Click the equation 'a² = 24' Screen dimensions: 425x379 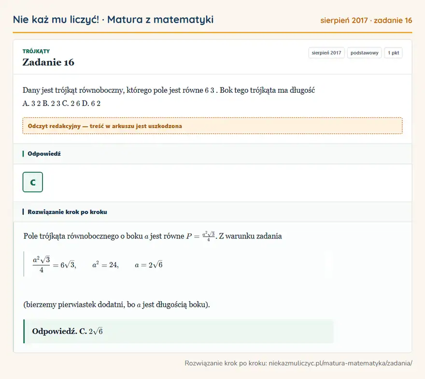[105, 264]
